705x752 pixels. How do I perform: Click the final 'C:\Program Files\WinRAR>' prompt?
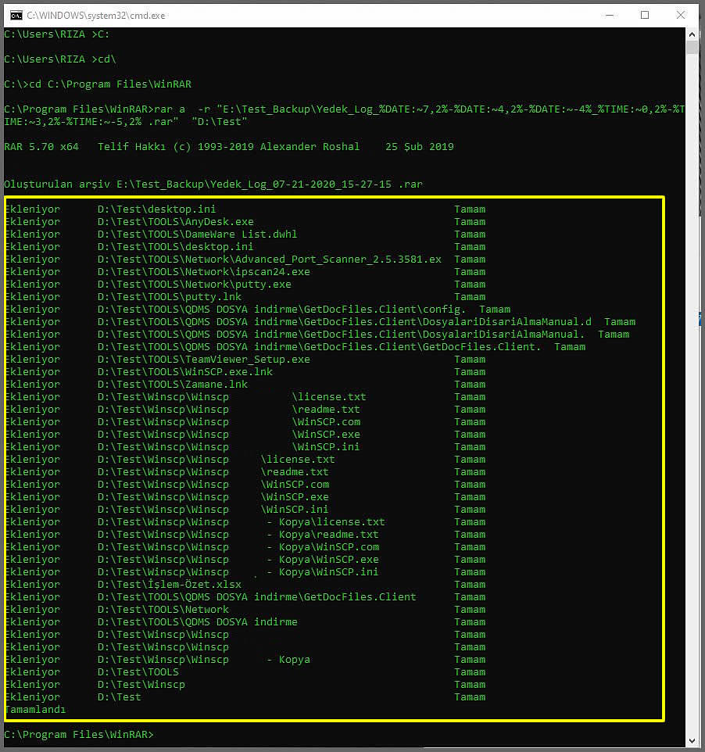[79, 735]
